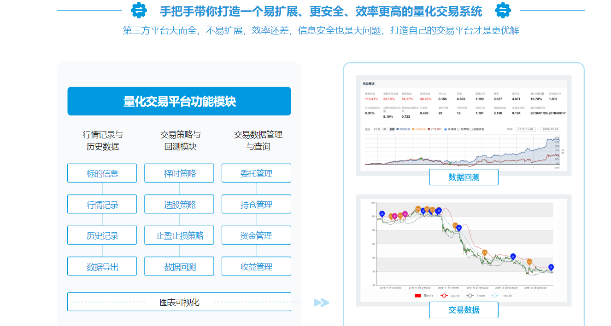
Task: Toggle the orange 超额收益 legend series
Action: click(419, 129)
